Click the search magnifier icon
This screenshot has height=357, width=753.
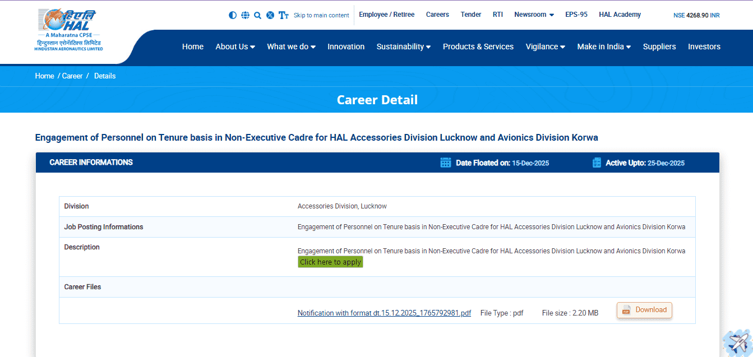(x=257, y=15)
